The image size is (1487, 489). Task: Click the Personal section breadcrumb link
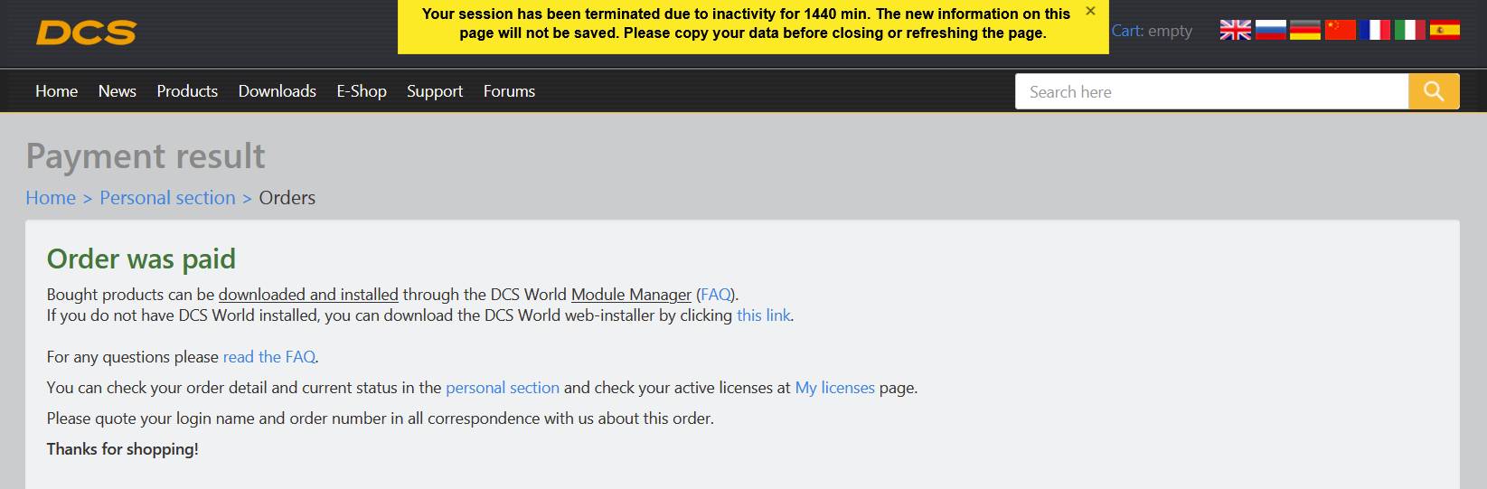pos(167,198)
